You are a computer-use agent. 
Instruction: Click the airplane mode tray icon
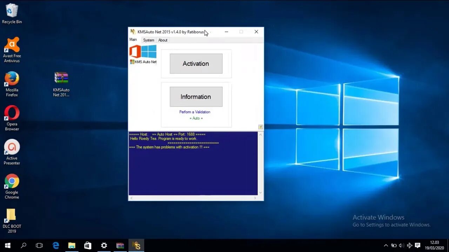(x=409, y=246)
